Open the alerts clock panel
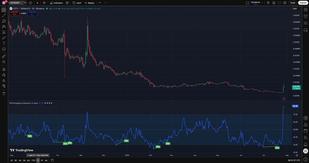309x163 pixels. click(x=305, y=16)
